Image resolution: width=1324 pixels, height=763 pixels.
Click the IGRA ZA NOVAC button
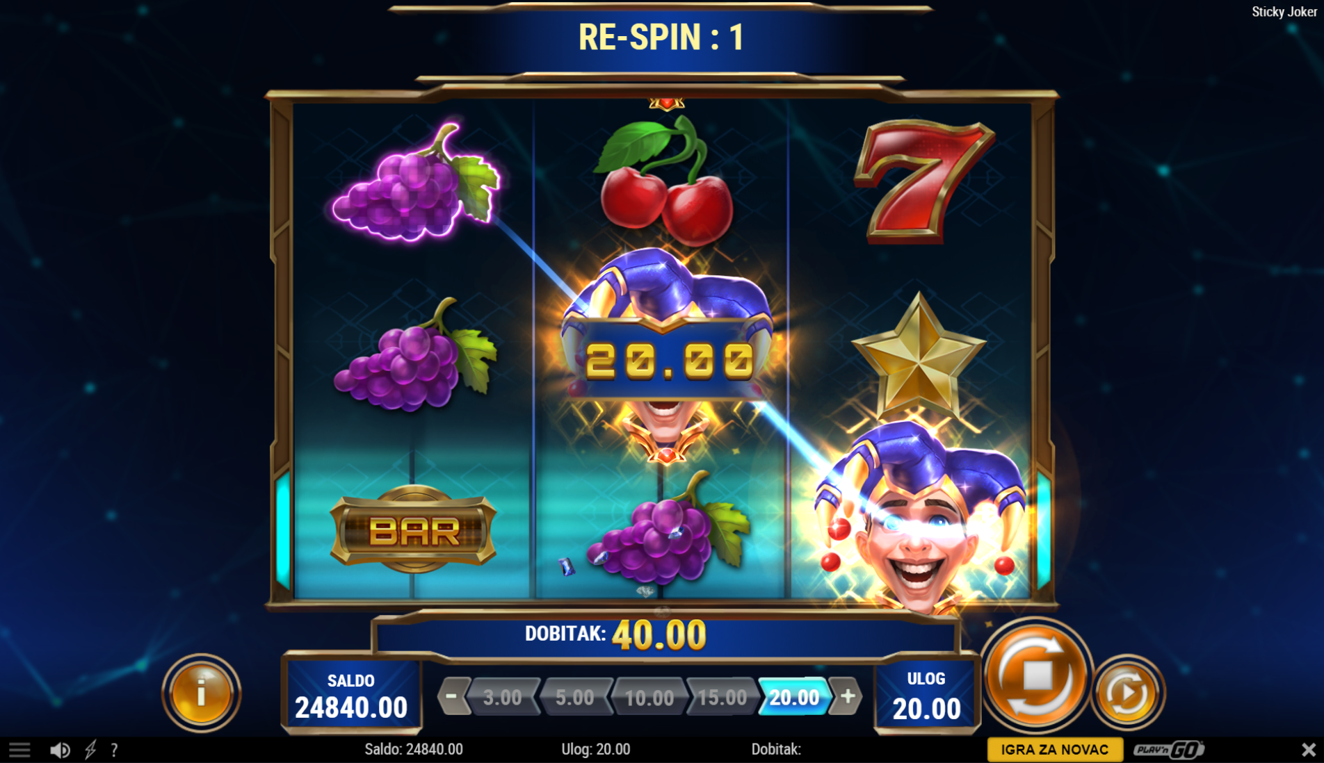tap(1055, 750)
